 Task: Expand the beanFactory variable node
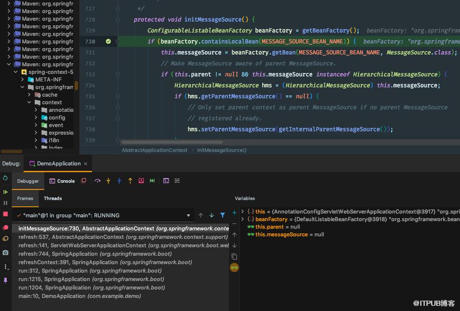[242, 219]
